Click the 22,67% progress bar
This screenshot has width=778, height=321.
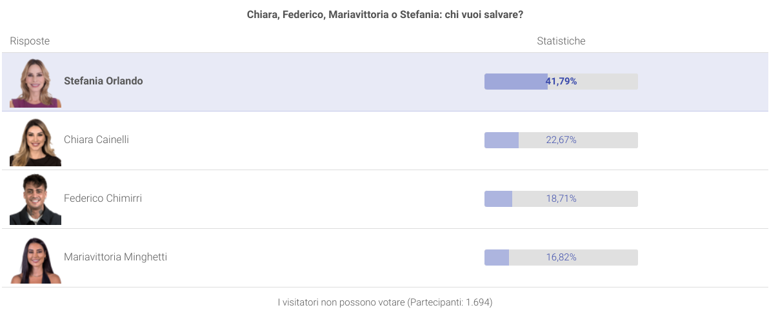[561, 140]
